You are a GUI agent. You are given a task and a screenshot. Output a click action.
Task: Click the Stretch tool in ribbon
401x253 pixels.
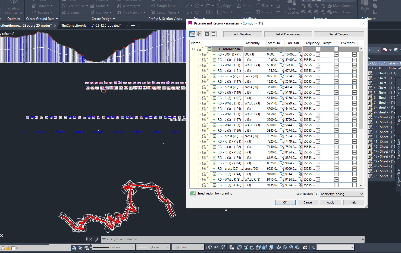225,12
